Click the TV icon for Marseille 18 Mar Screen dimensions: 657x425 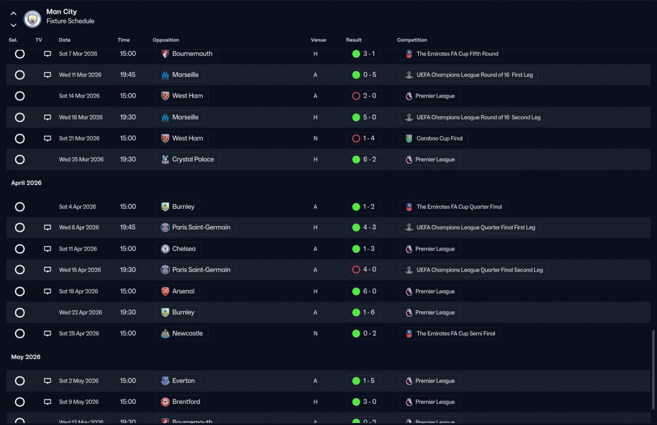click(x=47, y=118)
